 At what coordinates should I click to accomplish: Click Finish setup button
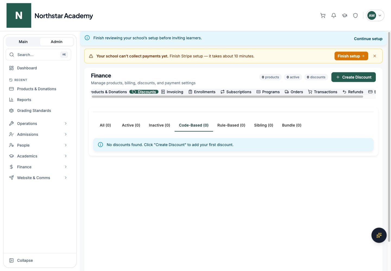click(x=351, y=56)
